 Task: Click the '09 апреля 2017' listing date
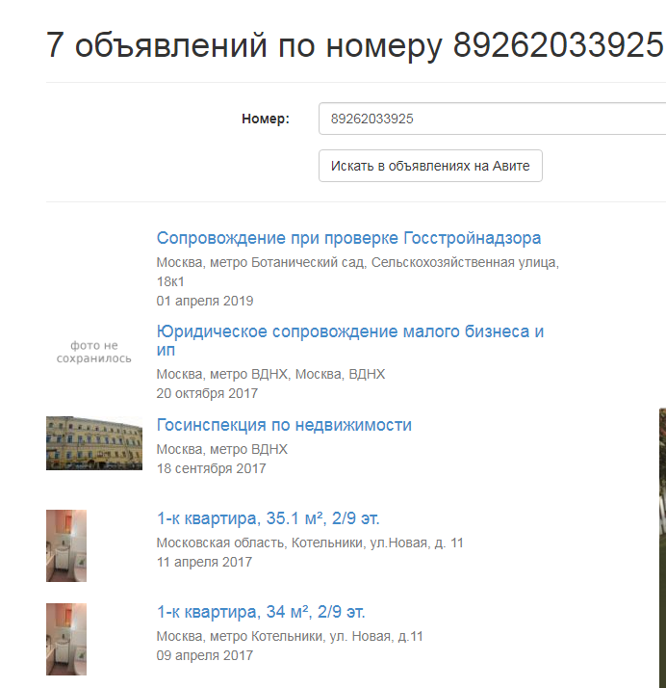pyautogui.click(x=205, y=655)
